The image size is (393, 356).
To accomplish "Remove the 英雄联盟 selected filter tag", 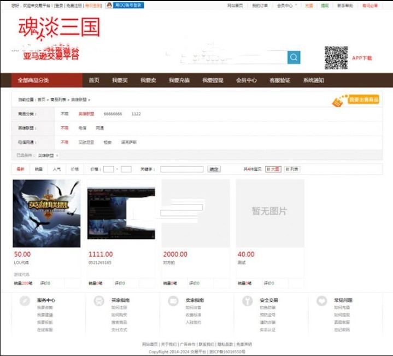I will coord(57,156).
